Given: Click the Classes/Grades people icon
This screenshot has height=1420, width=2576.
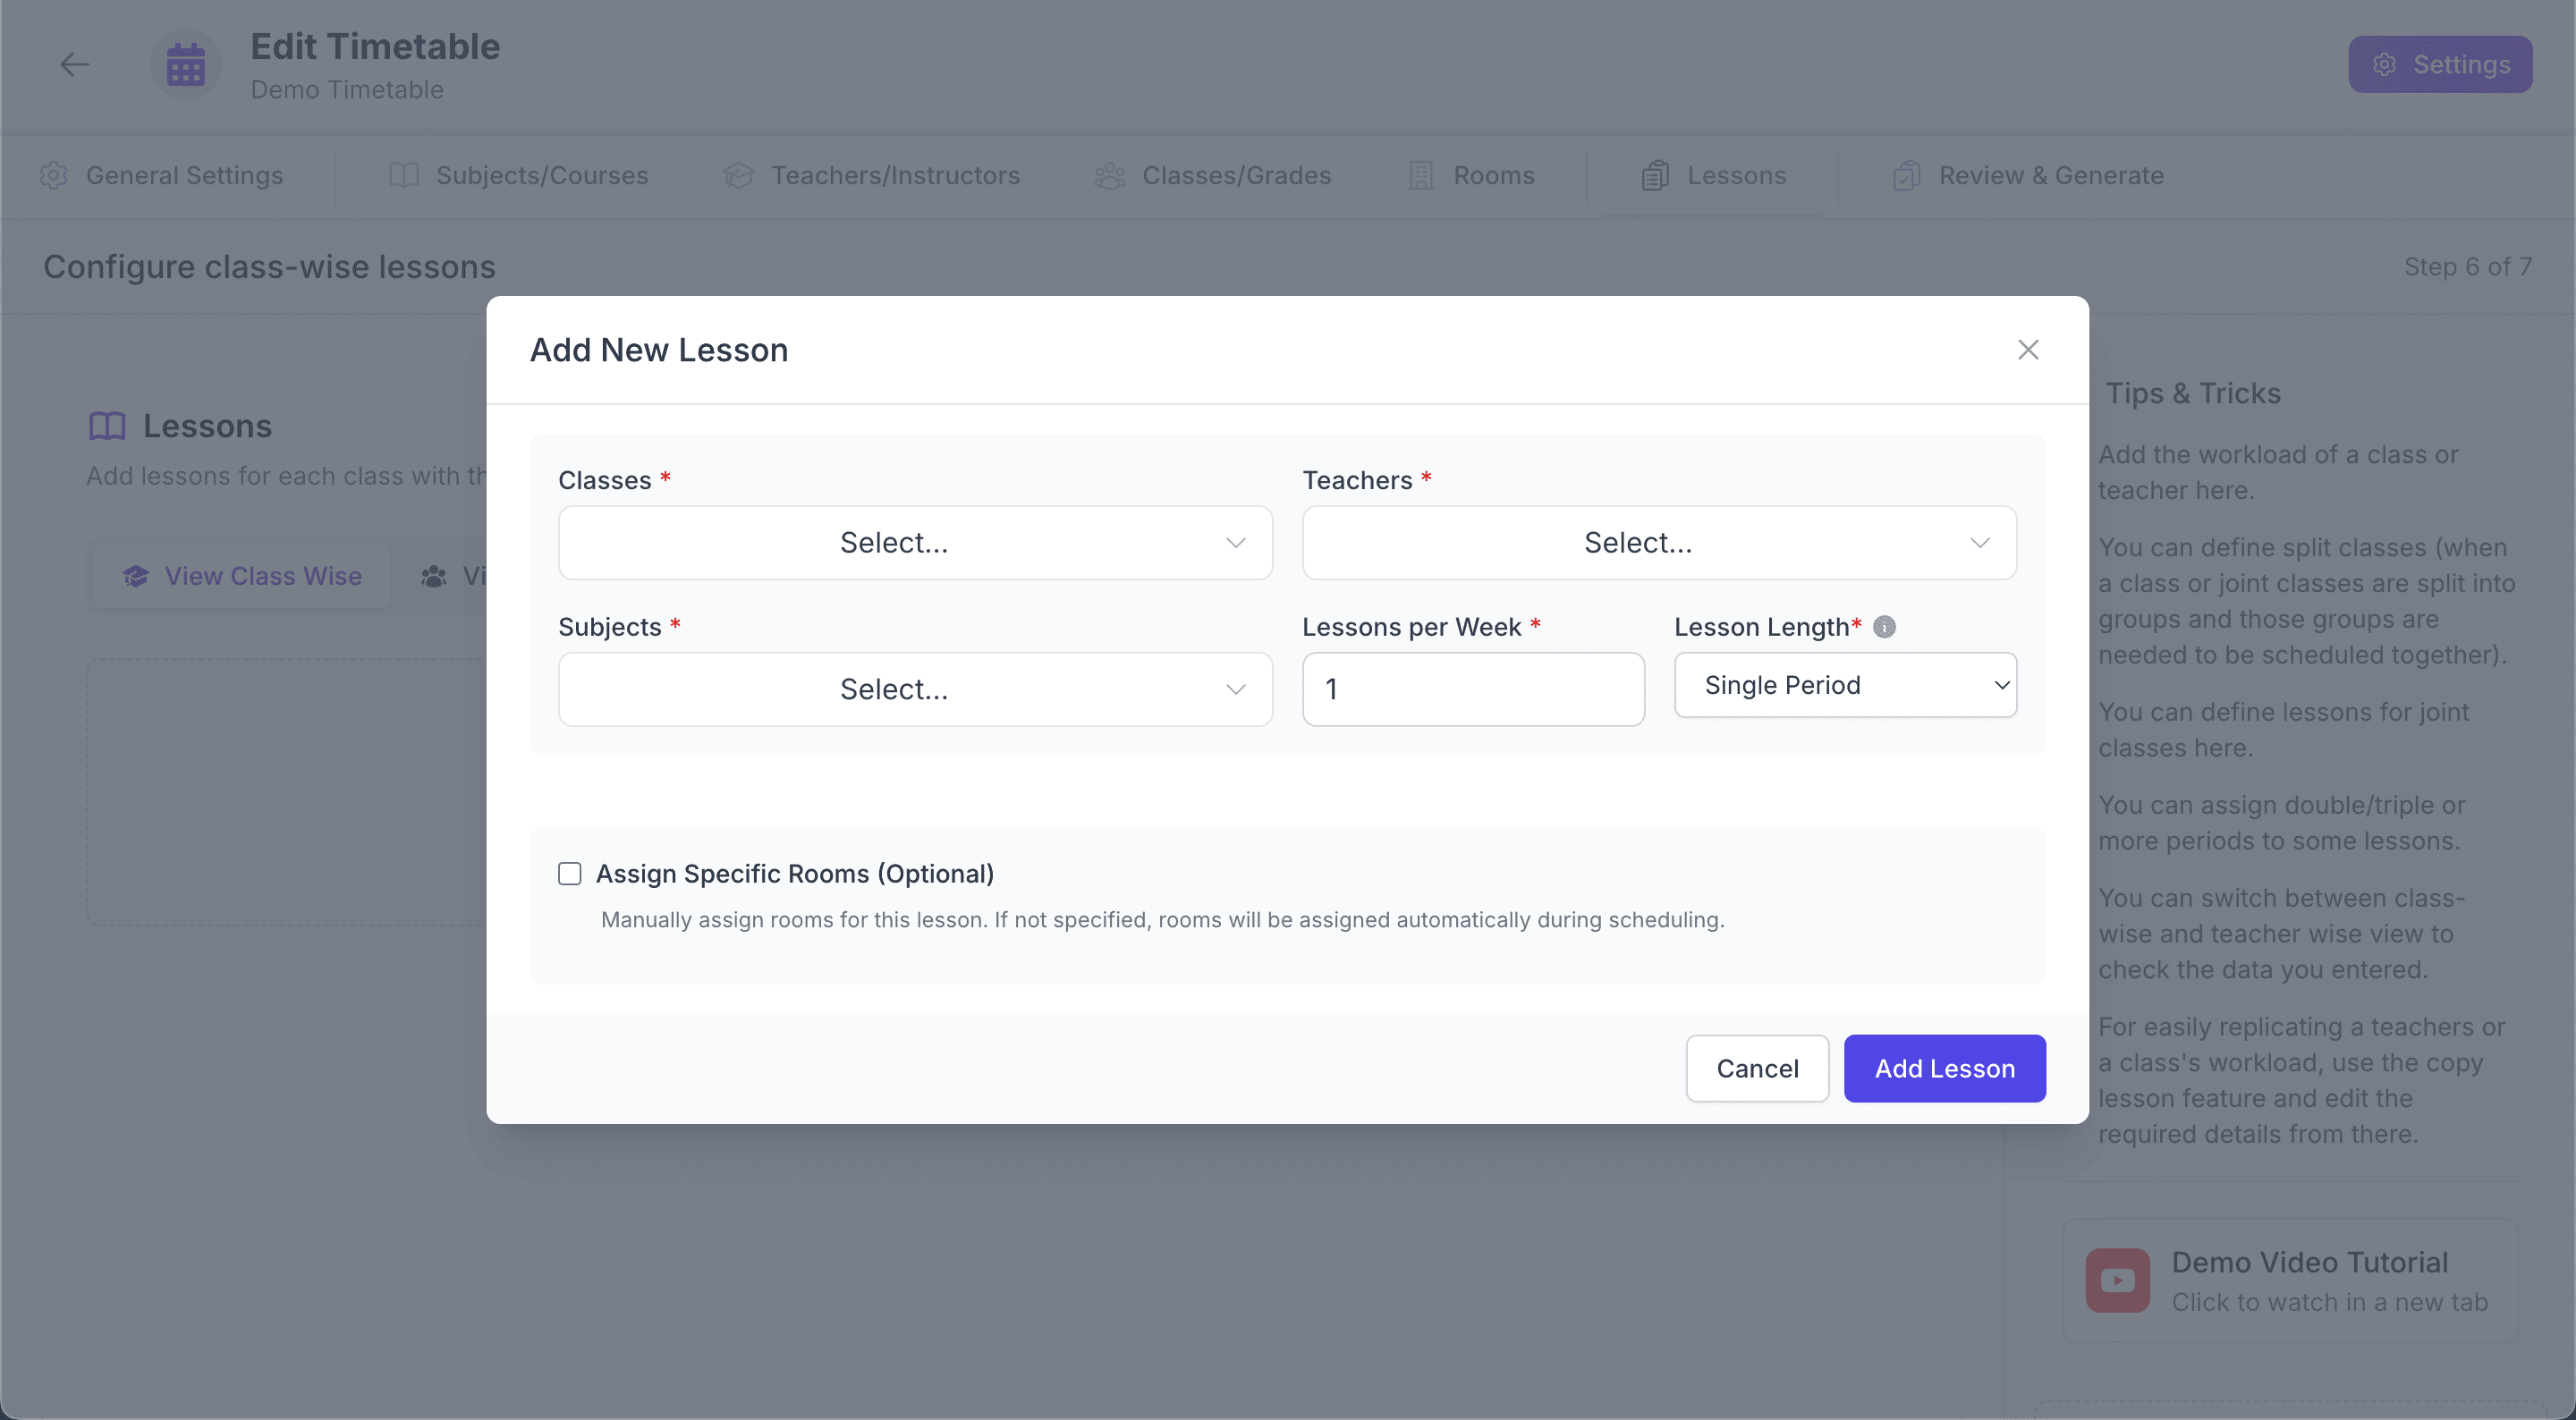Looking at the screenshot, I should (x=1110, y=176).
